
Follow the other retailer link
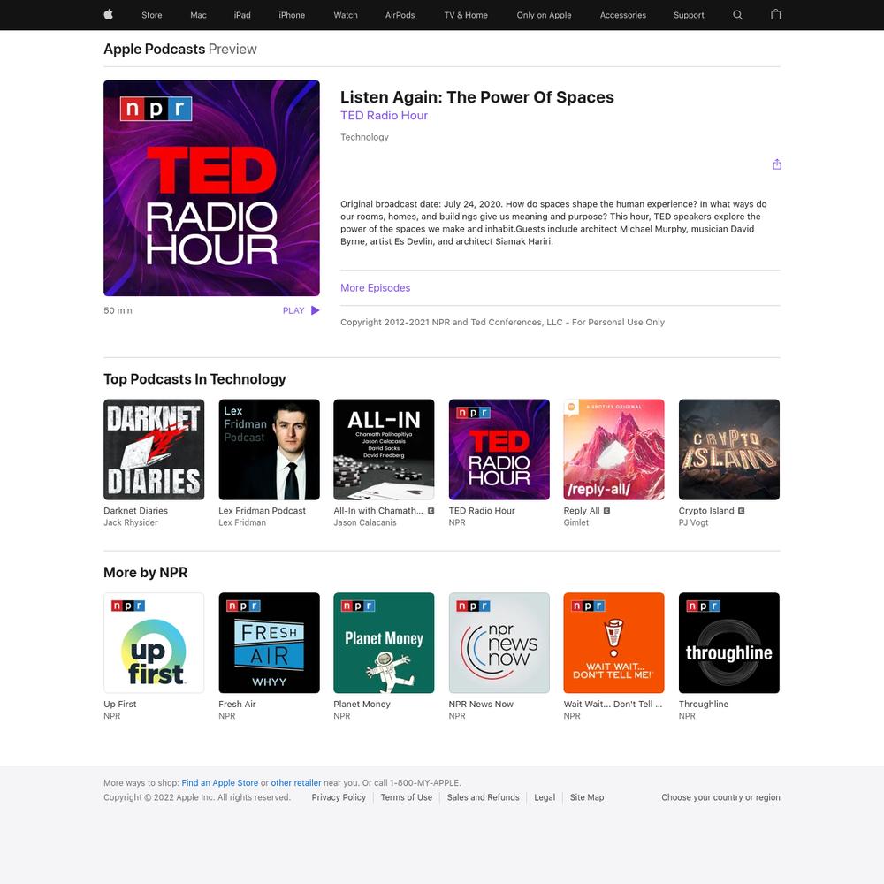[296, 783]
